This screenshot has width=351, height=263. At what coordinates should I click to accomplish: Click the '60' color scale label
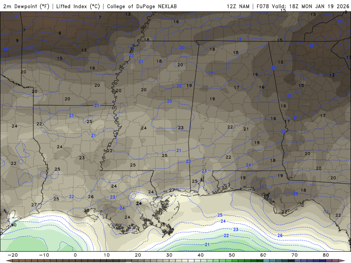263,255
